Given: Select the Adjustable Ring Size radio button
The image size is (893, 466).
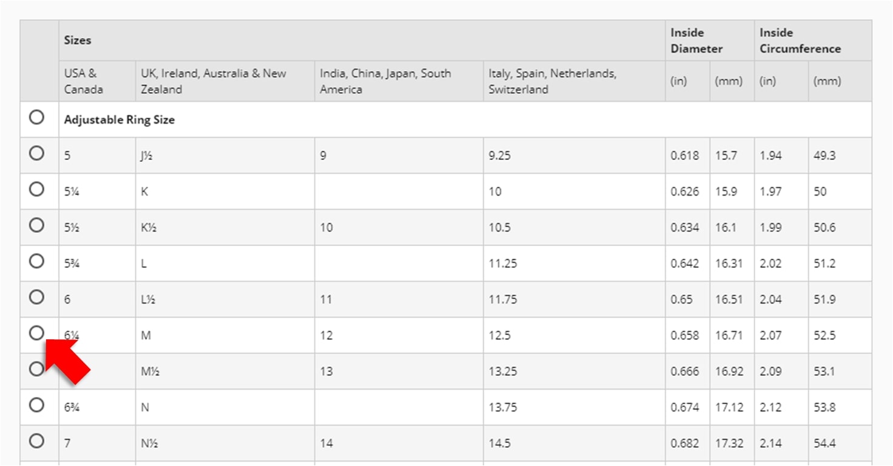Looking at the screenshot, I should coord(36,118).
